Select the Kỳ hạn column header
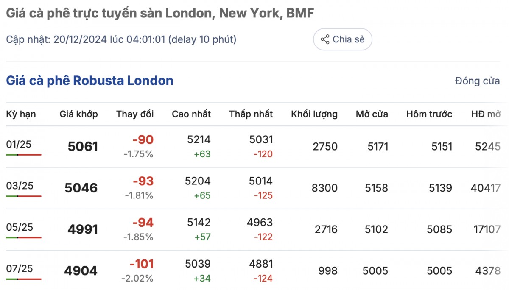Image resolution: width=509 pixels, height=290 pixels. (x=21, y=114)
